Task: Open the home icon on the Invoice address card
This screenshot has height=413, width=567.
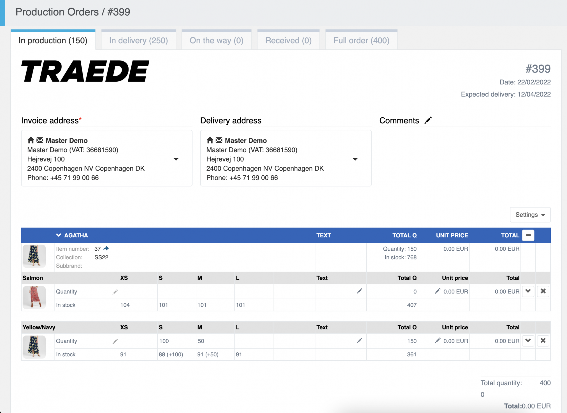Action: click(31, 140)
